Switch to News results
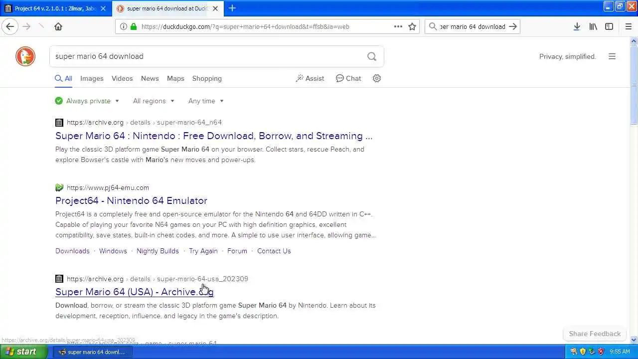 coord(150,78)
